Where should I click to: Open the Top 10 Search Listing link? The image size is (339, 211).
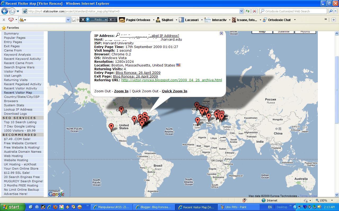click(20, 122)
